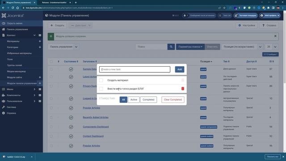Open the Материалы sidebar item
Image resolution: width=286 pixels, height=161 pixels.
(x=13, y=41)
